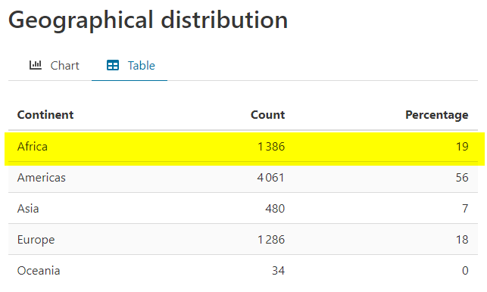Click Asia count value 480
Viewport: 487px width, 292px height.
(275, 209)
